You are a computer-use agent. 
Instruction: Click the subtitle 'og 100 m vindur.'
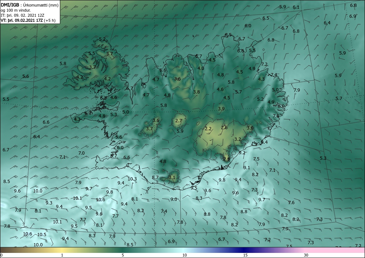[16, 10]
